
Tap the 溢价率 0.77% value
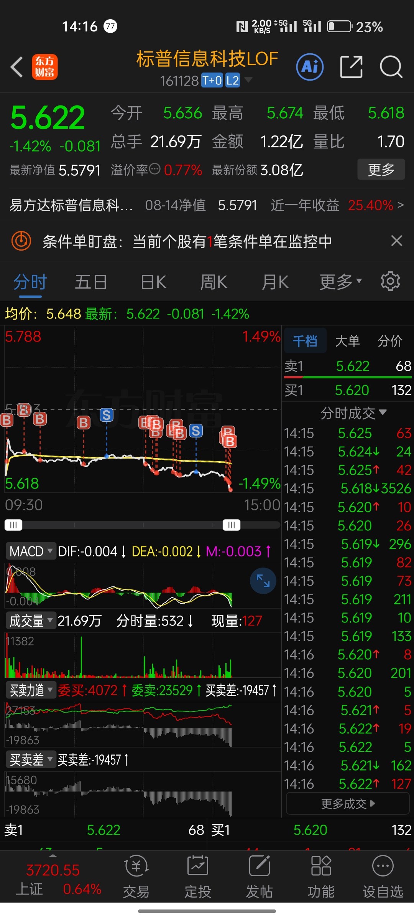tap(183, 170)
